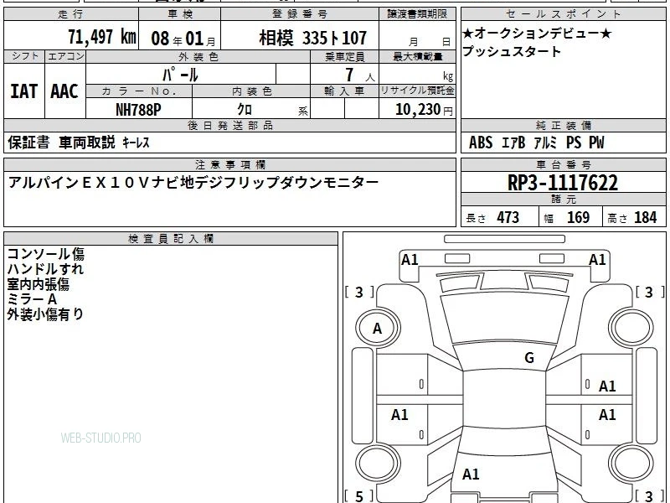Select inspector note 外装小傷有り

[45, 314]
